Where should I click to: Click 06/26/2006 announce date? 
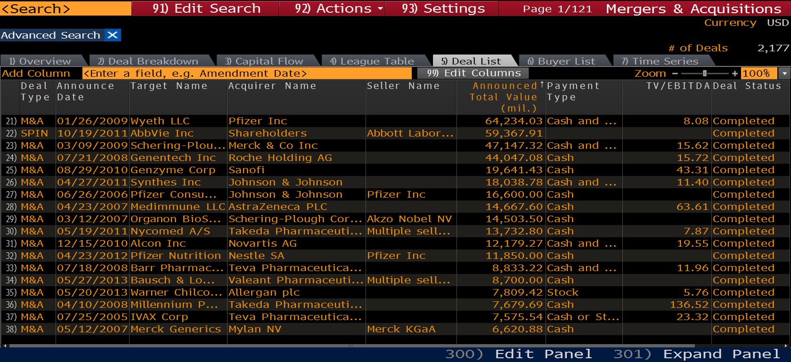92,194
